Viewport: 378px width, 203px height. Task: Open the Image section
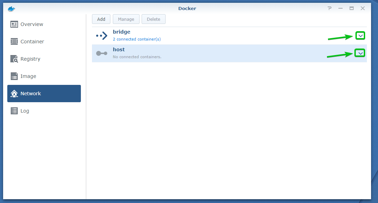tap(44, 76)
